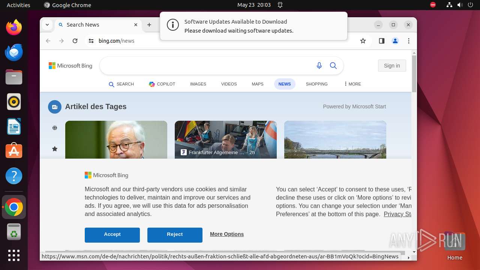Open the bridge landscape news card
The image size is (480, 270).
[x=335, y=139]
